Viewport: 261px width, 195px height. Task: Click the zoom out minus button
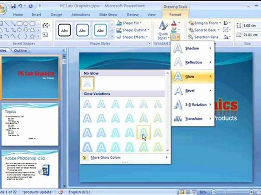tap(214, 192)
